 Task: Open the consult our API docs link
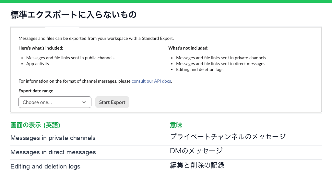pos(151,81)
